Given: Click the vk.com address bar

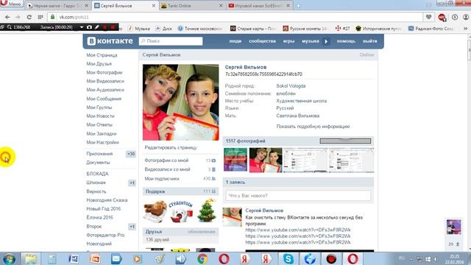Looking at the screenshot, I should coord(234,17).
